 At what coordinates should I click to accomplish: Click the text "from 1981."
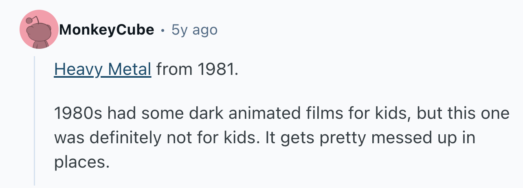196,70
